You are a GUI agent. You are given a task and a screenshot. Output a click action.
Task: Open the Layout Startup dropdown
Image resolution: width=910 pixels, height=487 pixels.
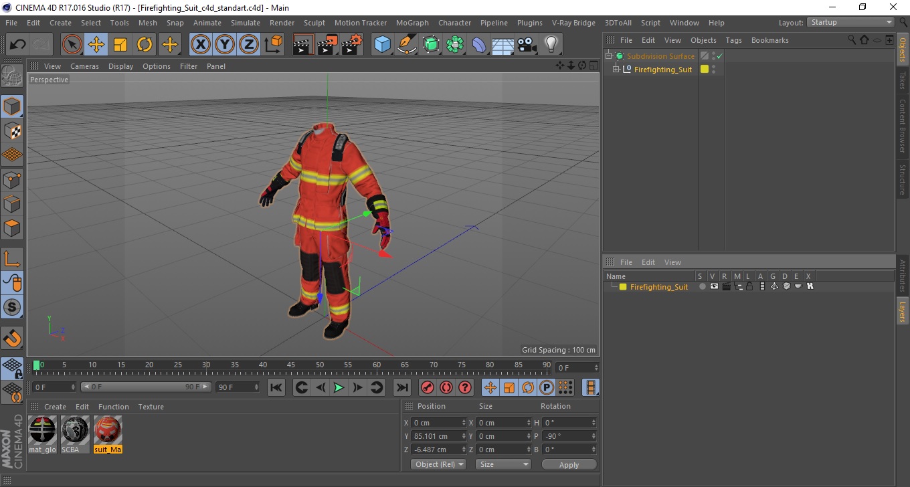(850, 22)
